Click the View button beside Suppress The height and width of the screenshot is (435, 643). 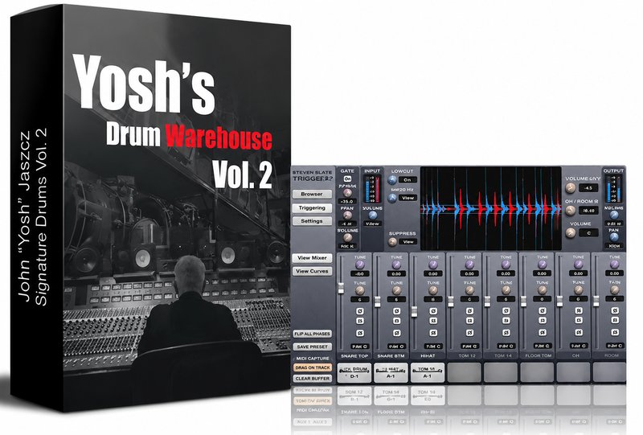coord(408,242)
